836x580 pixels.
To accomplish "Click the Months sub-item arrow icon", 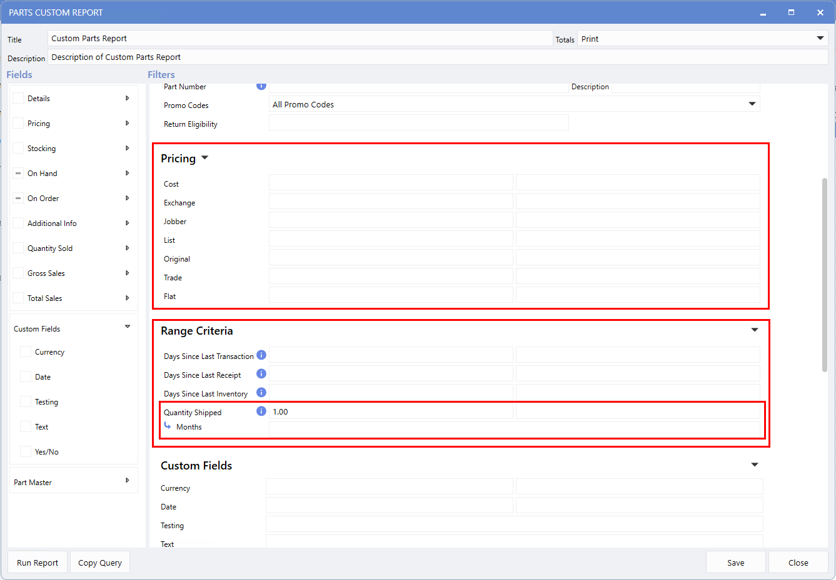I will point(168,426).
